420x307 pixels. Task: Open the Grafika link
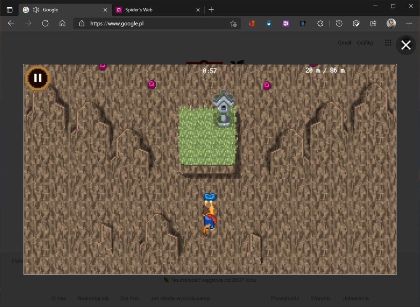point(365,42)
